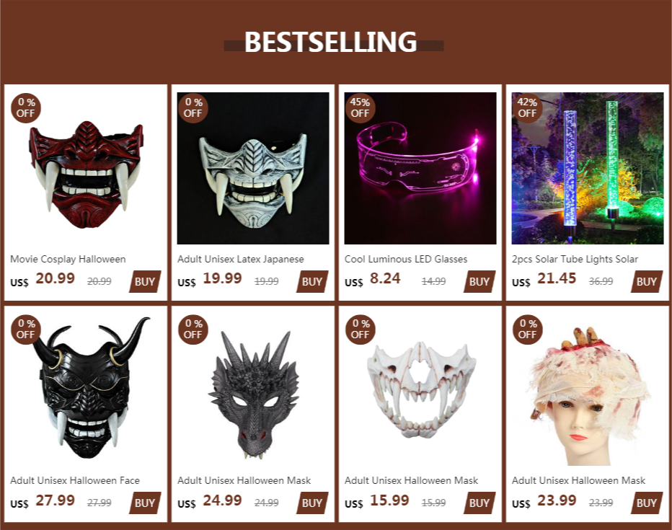
Task: Click the 45% OFF discount badge
Action: coord(360,108)
